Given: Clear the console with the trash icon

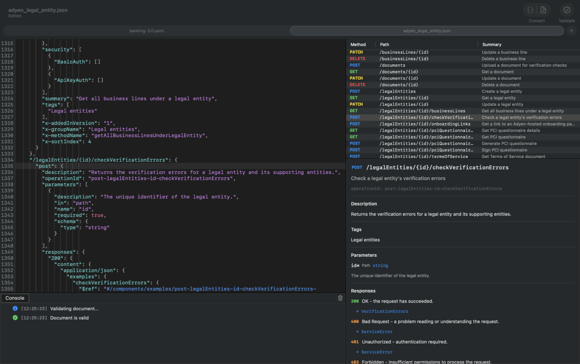Looking at the screenshot, I should coord(341,298).
